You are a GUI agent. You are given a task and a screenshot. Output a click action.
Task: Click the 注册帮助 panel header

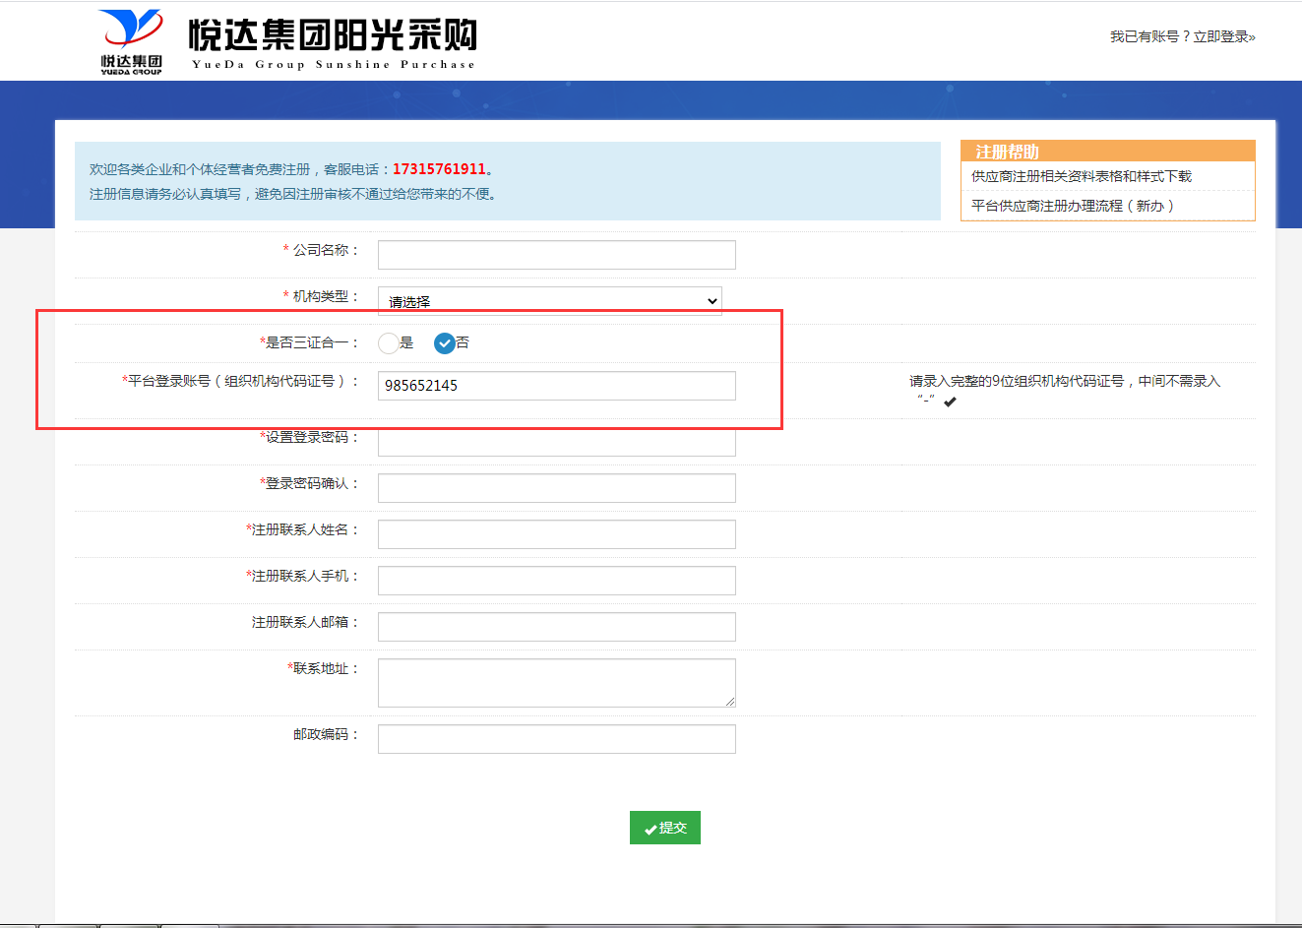pyautogui.click(x=1107, y=152)
